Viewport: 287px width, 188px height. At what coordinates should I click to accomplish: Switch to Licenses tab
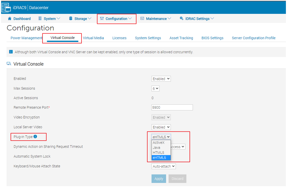pos(119,38)
